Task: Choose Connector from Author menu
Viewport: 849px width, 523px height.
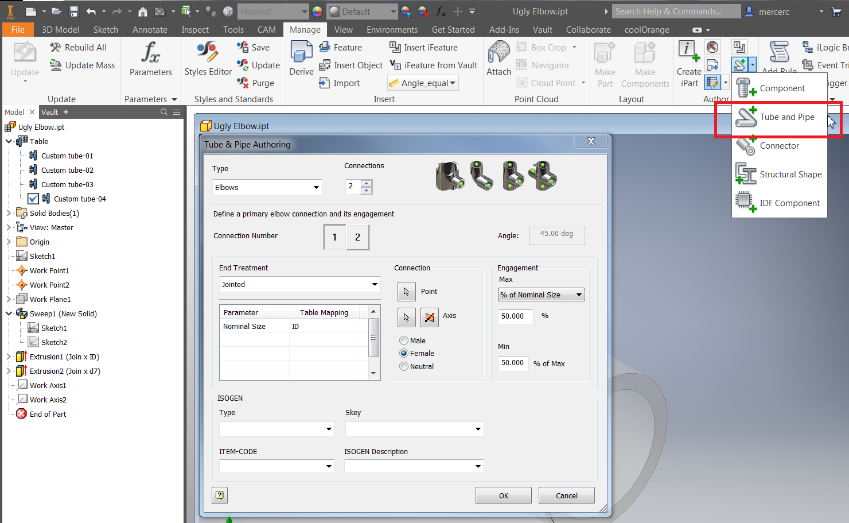Action: tap(779, 146)
